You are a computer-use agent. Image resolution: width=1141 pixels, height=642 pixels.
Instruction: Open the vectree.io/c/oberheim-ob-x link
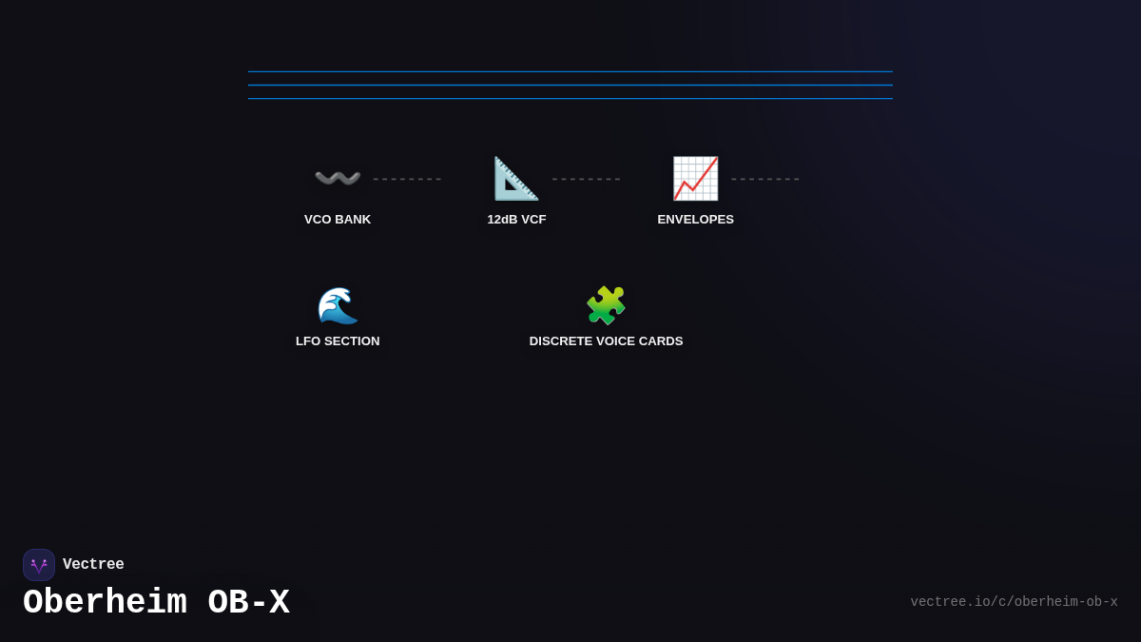(x=1014, y=602)
